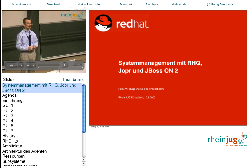Open the Videoübersicht menu item
This screenshot has height=168, width=250.
[x=22, y=4]
